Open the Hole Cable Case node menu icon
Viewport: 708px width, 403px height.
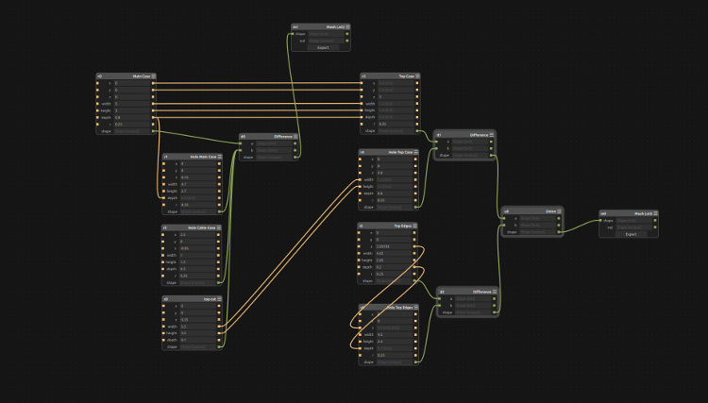point(219,227)
